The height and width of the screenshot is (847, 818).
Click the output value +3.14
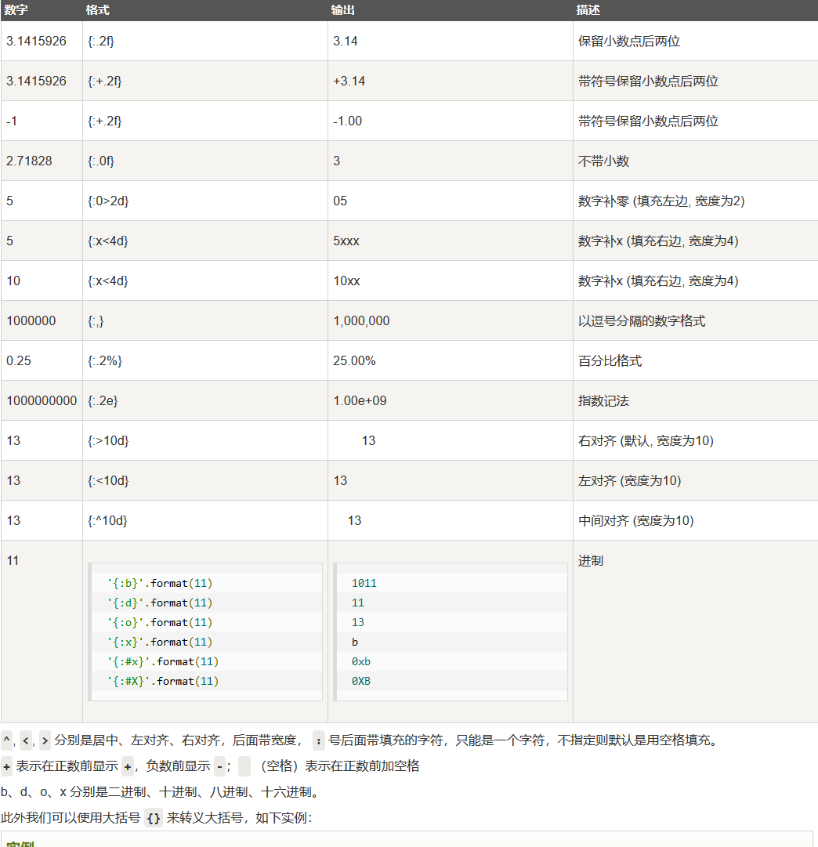point(349,81)
